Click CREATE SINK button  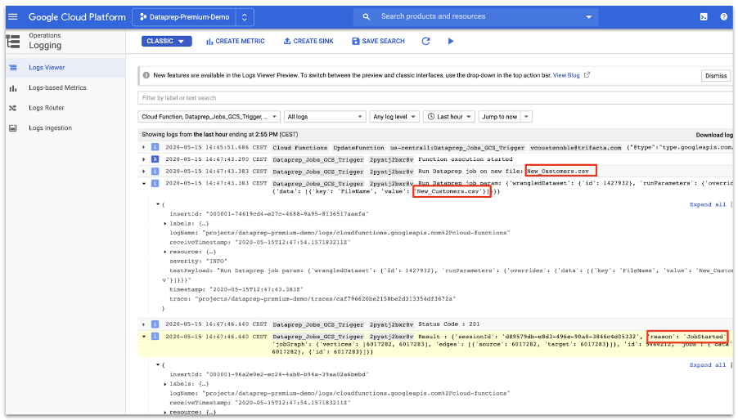tap(308, 42)
